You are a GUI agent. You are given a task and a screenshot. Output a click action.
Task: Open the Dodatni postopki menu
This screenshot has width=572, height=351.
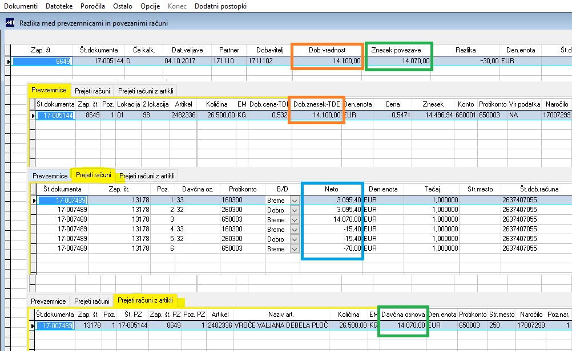point(221,6)
